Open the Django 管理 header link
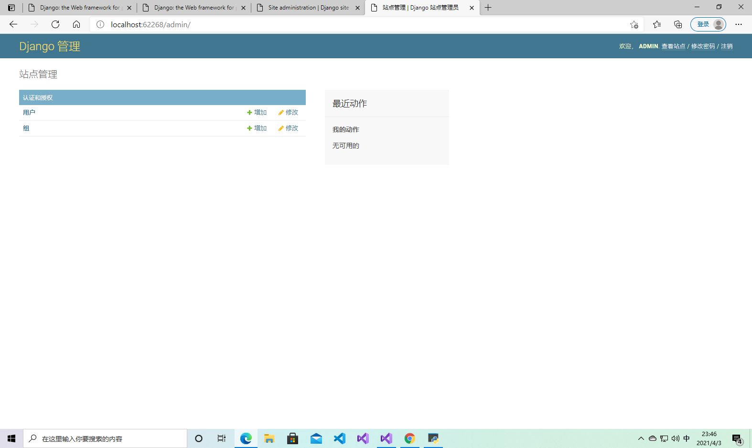Image resolution: width=752 pixels, height=448 pixels. click(50, 46)
